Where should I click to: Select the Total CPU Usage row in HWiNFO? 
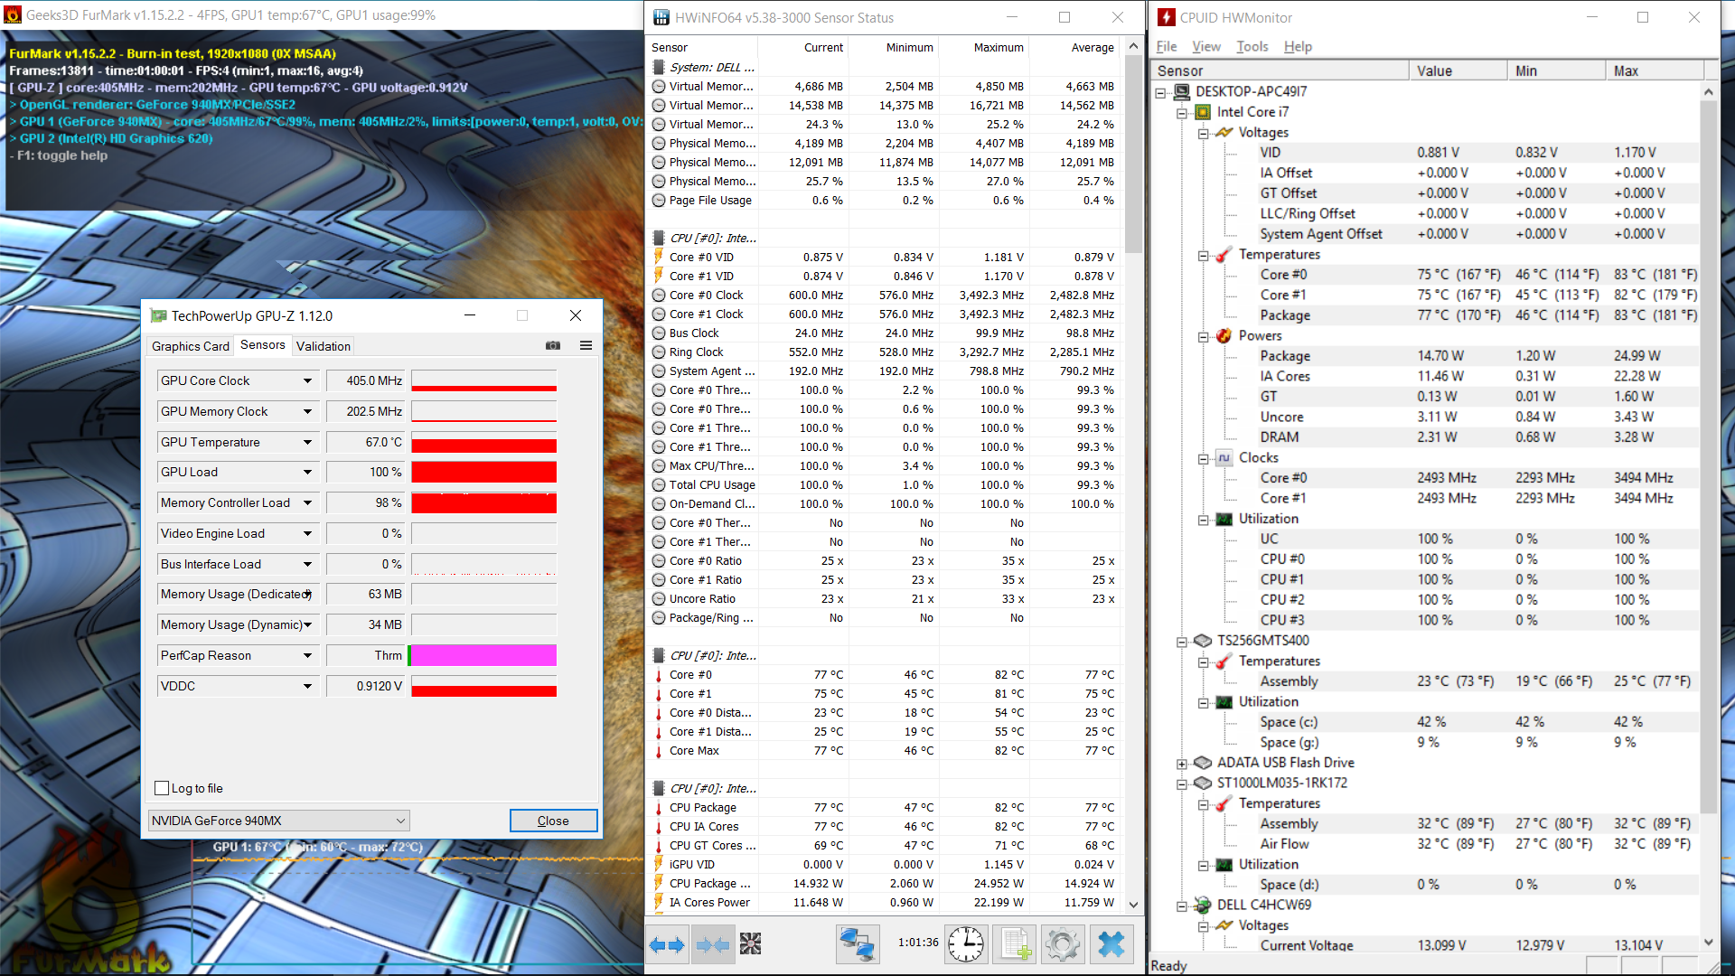click(886, 485)
